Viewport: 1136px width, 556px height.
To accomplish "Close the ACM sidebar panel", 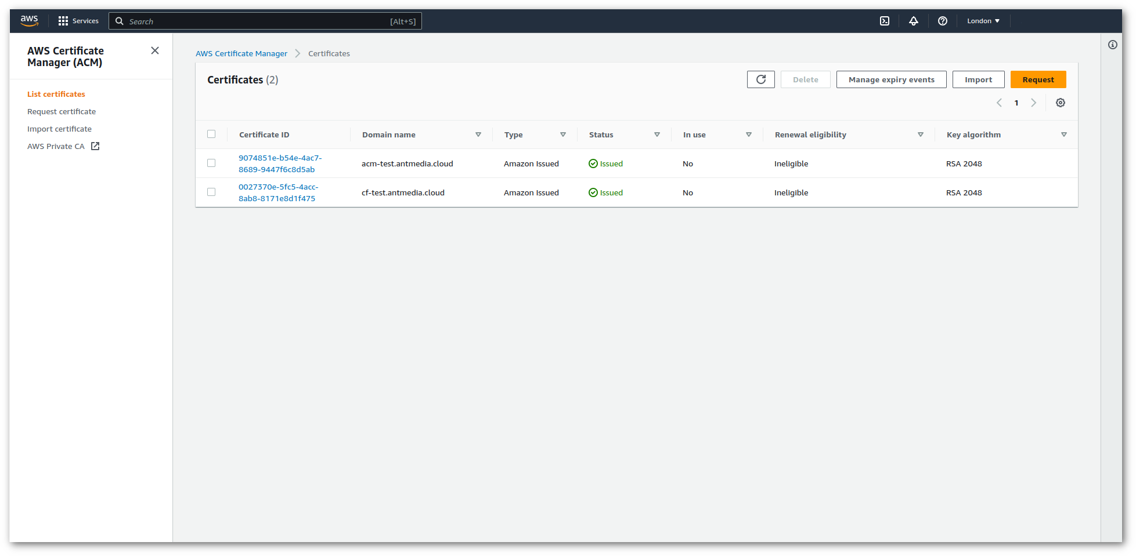I will coord(155,50).
